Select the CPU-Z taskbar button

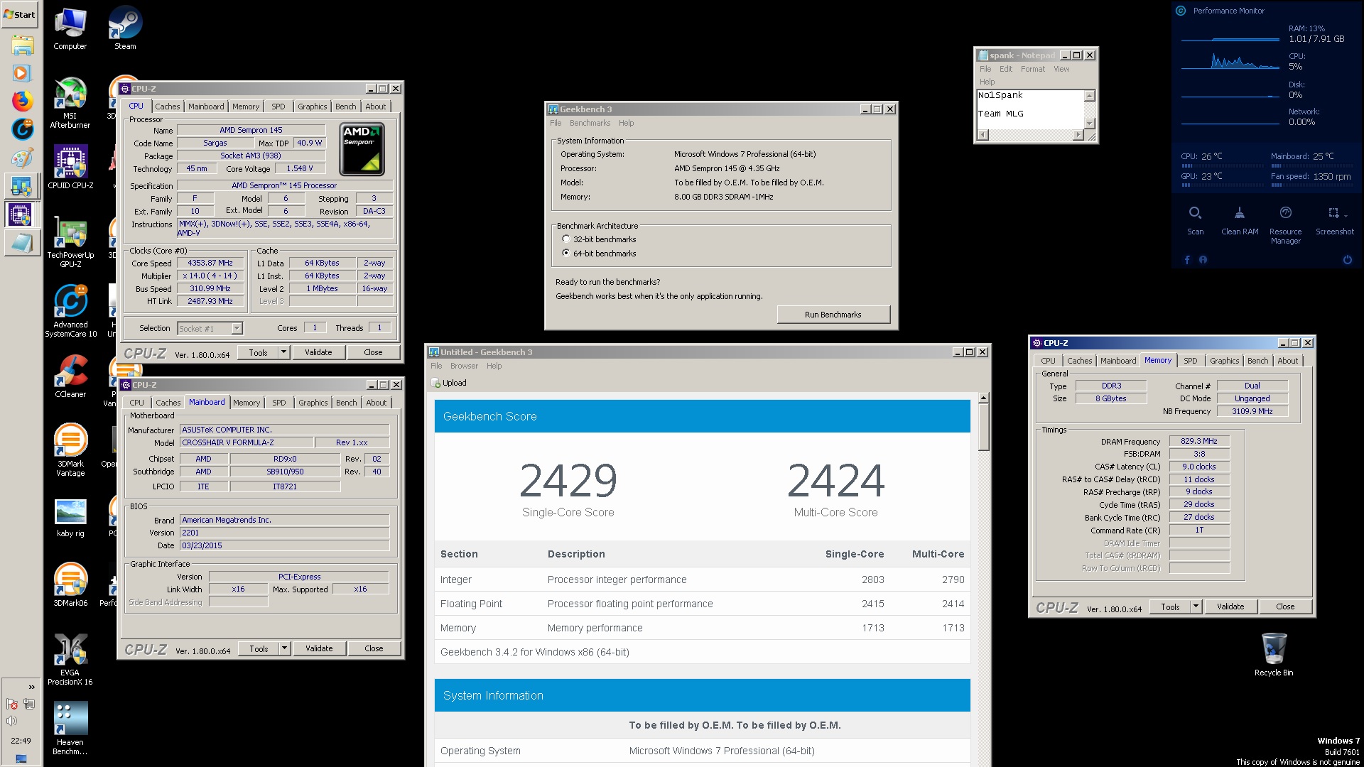pyautogui.click(x=21, y=214)
